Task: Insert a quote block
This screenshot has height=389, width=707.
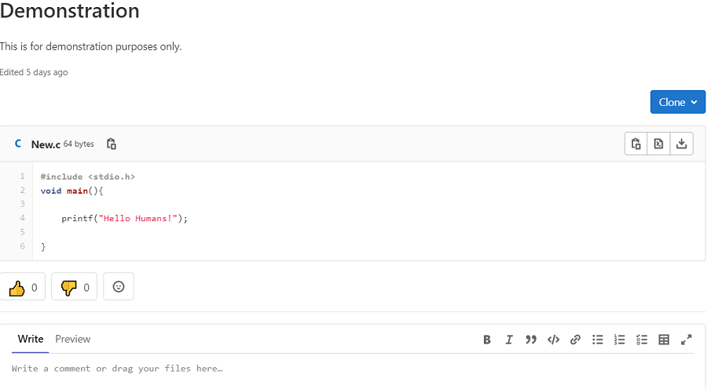Action: (x=531, y=340)
